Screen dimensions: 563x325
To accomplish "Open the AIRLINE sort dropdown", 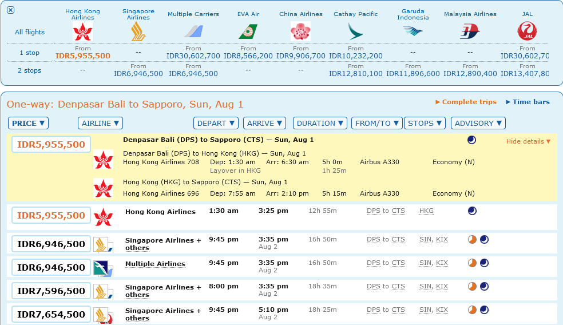I will (100, 123).
